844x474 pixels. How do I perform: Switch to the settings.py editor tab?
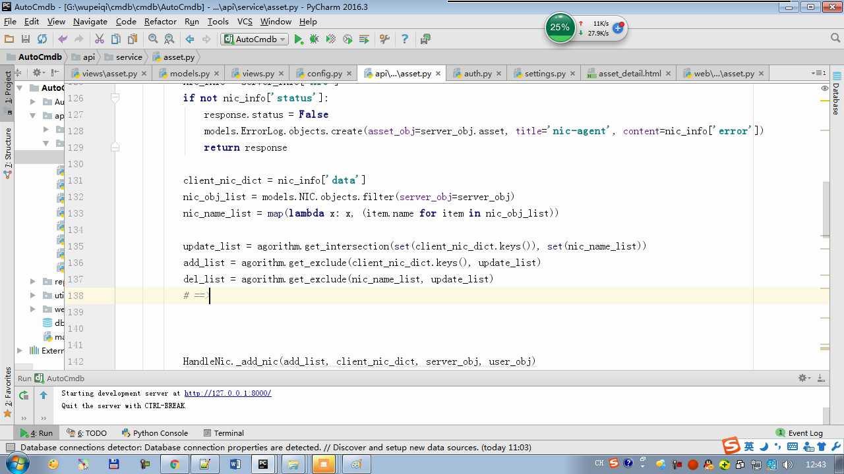pos(545,73)
